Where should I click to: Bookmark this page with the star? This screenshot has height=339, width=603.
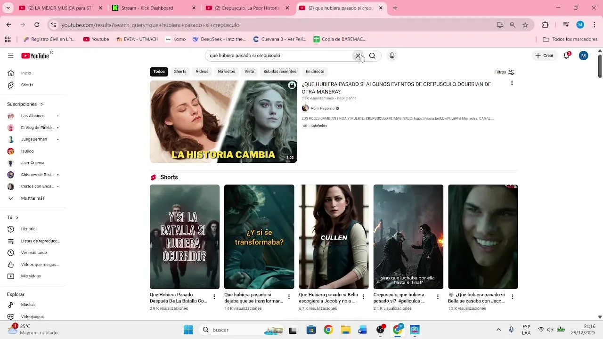[525, 25]
